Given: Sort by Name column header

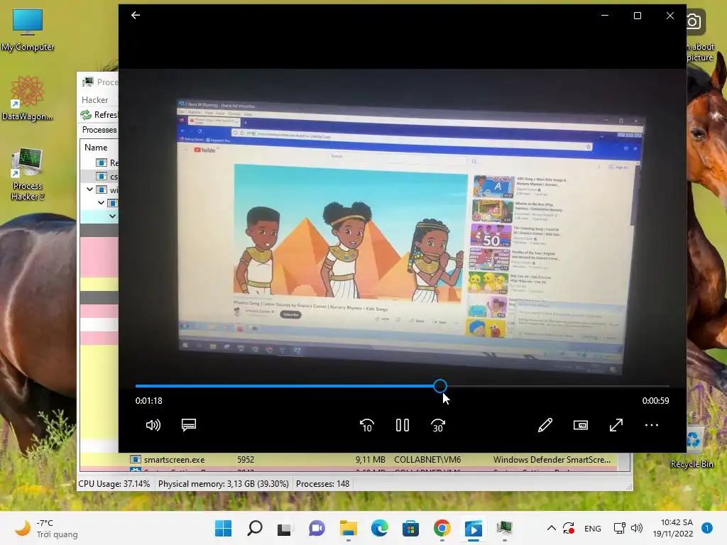Looking at the screenshot, I should pos(96,148).
